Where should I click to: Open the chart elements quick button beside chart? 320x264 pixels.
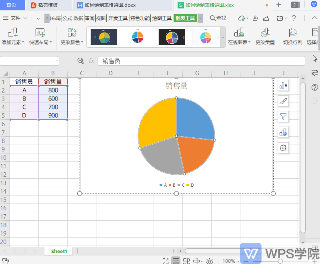coord(283,85)
